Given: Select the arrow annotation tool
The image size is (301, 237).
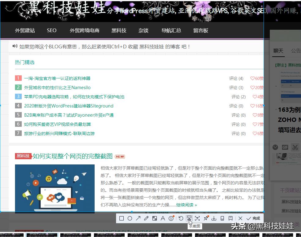Looking at the screenshot, I should [139, 218].
